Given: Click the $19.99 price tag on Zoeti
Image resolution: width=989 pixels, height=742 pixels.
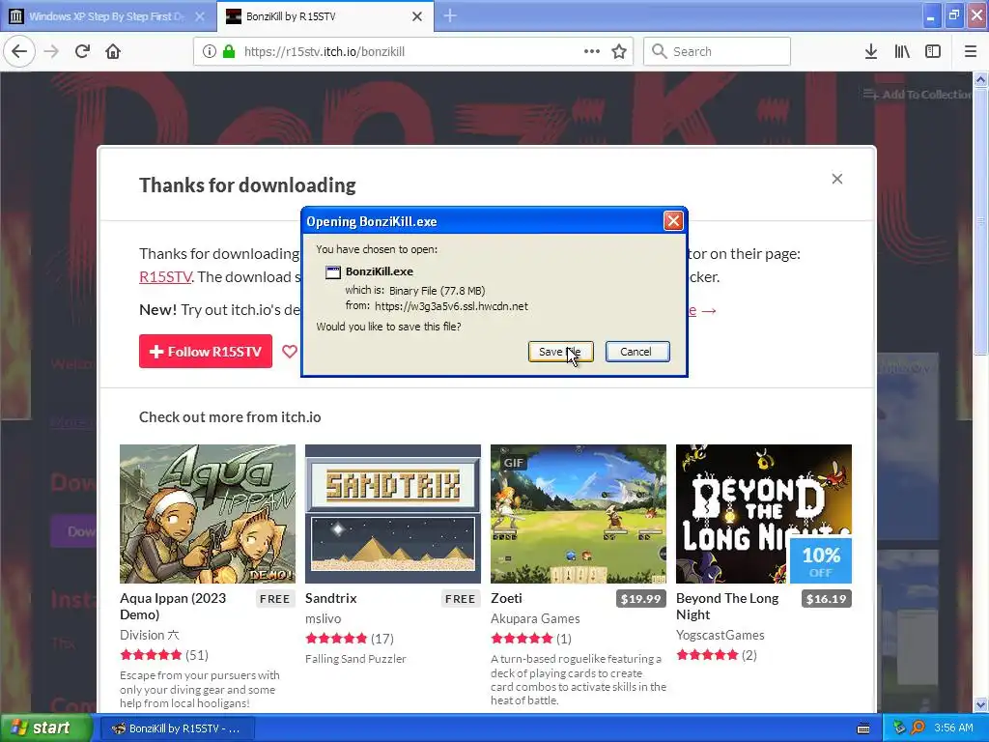Looking at the screenshot, I should [641, 599].
